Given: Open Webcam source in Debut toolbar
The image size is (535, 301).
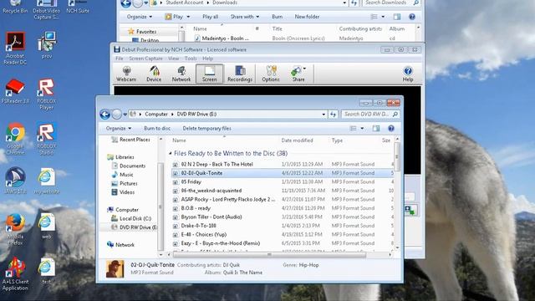Looking at the screenshot, I should [126, 74].
